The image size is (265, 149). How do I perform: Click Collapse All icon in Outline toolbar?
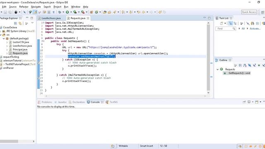(240, 65)
